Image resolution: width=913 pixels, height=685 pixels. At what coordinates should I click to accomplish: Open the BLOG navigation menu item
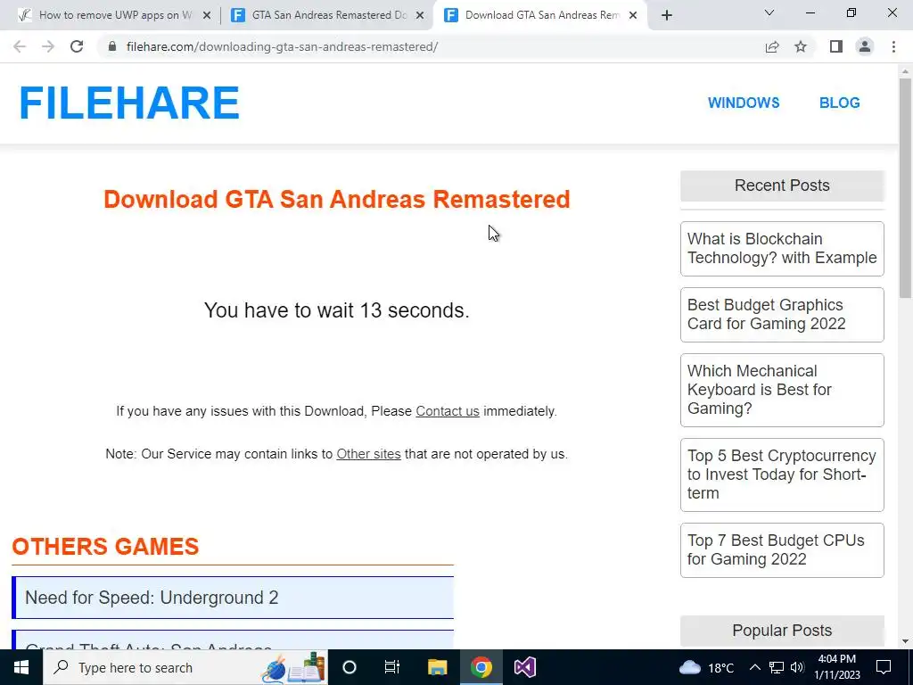click(x=839, y=103)
